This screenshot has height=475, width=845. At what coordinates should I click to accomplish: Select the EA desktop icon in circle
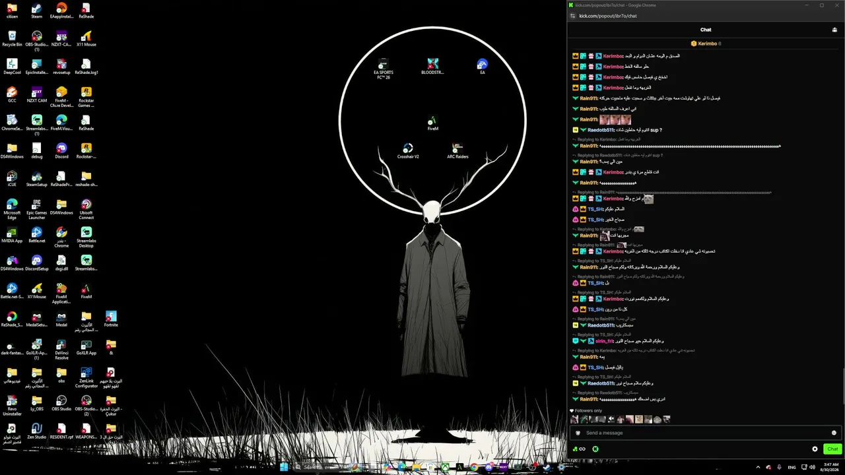483,67
